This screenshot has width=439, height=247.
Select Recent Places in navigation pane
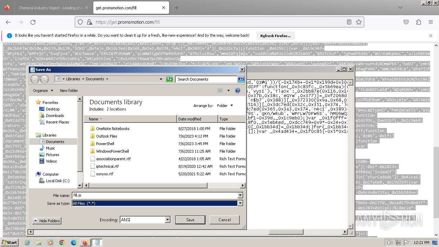click(x=57, y=122)
